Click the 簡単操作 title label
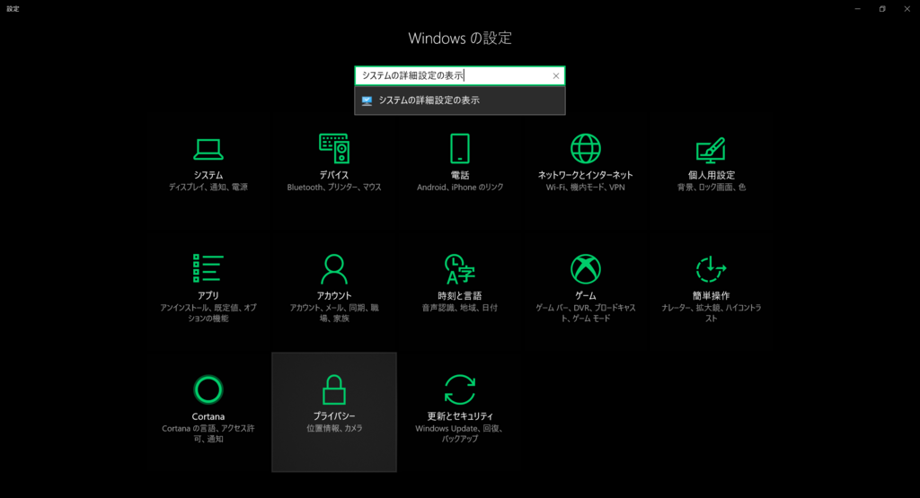 (x=712, y=296)
